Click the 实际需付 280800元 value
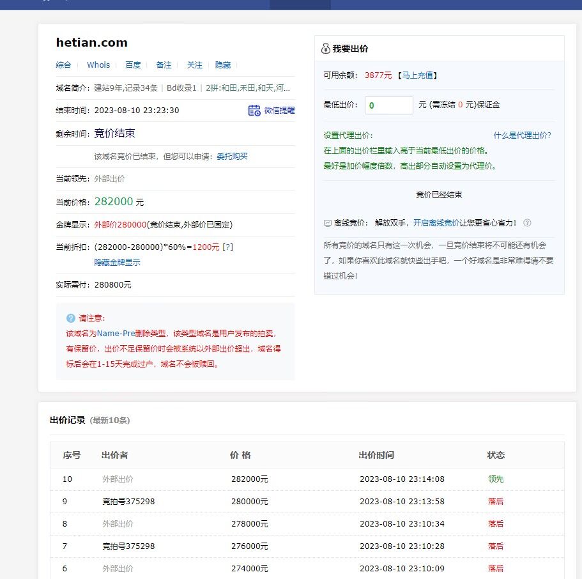This screenshot has height=579, width=582. (x=113, y=285)
